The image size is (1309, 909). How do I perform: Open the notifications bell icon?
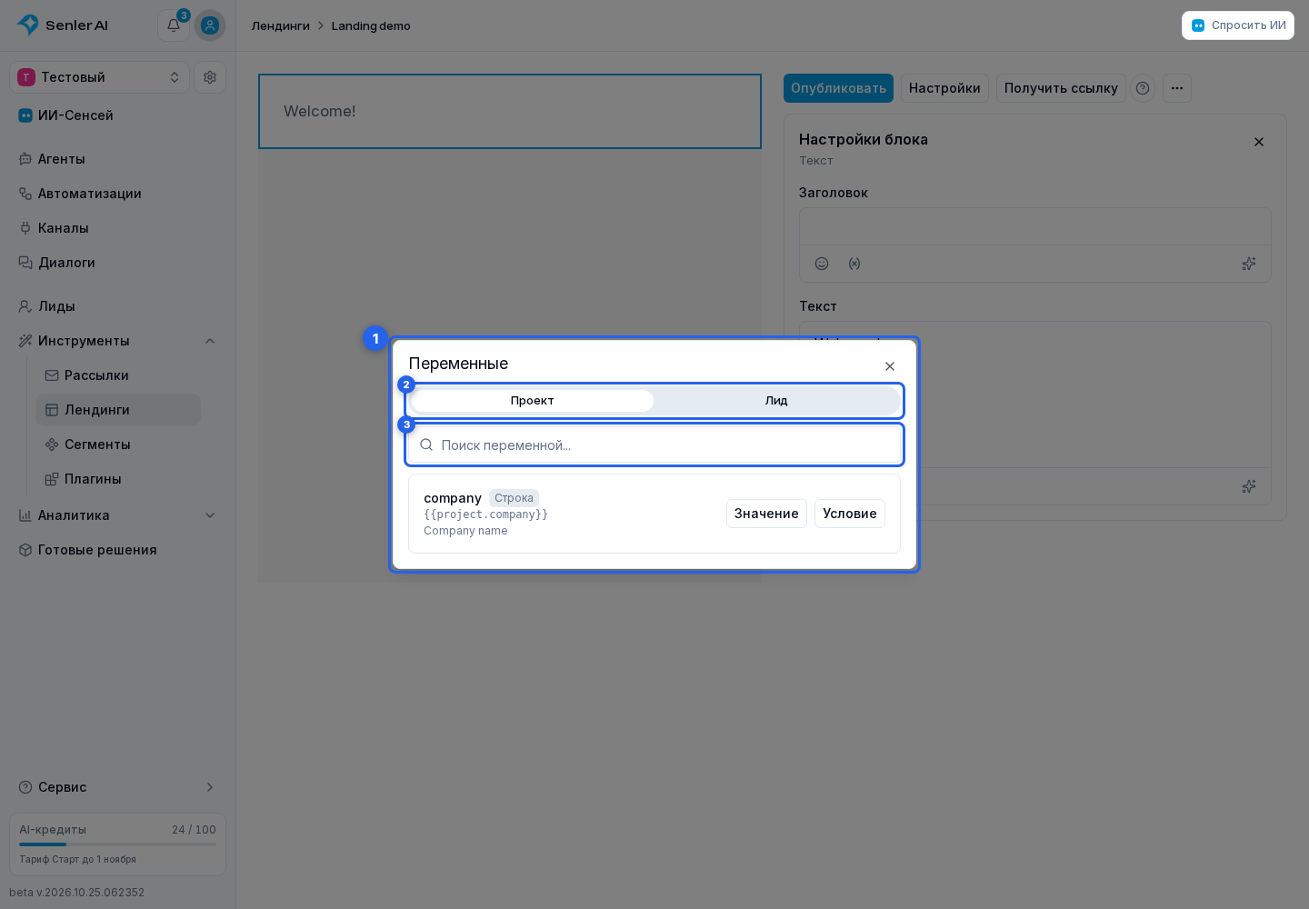pyautogui.click(x=174, y=25)
